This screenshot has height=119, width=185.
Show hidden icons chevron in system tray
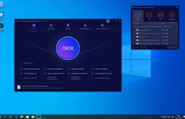point(161,117)
